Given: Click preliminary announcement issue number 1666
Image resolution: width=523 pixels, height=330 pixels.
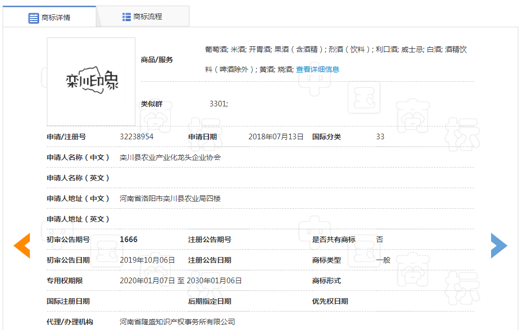Looking at the screenshot, I should point(129,240).
